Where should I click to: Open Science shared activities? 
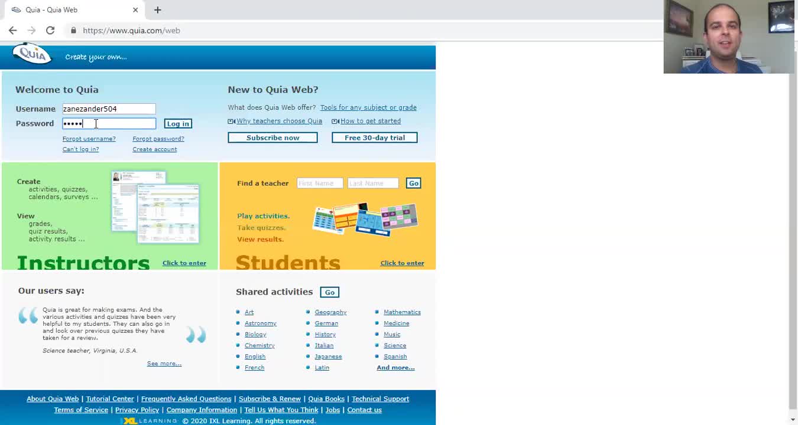click(395, 346)
